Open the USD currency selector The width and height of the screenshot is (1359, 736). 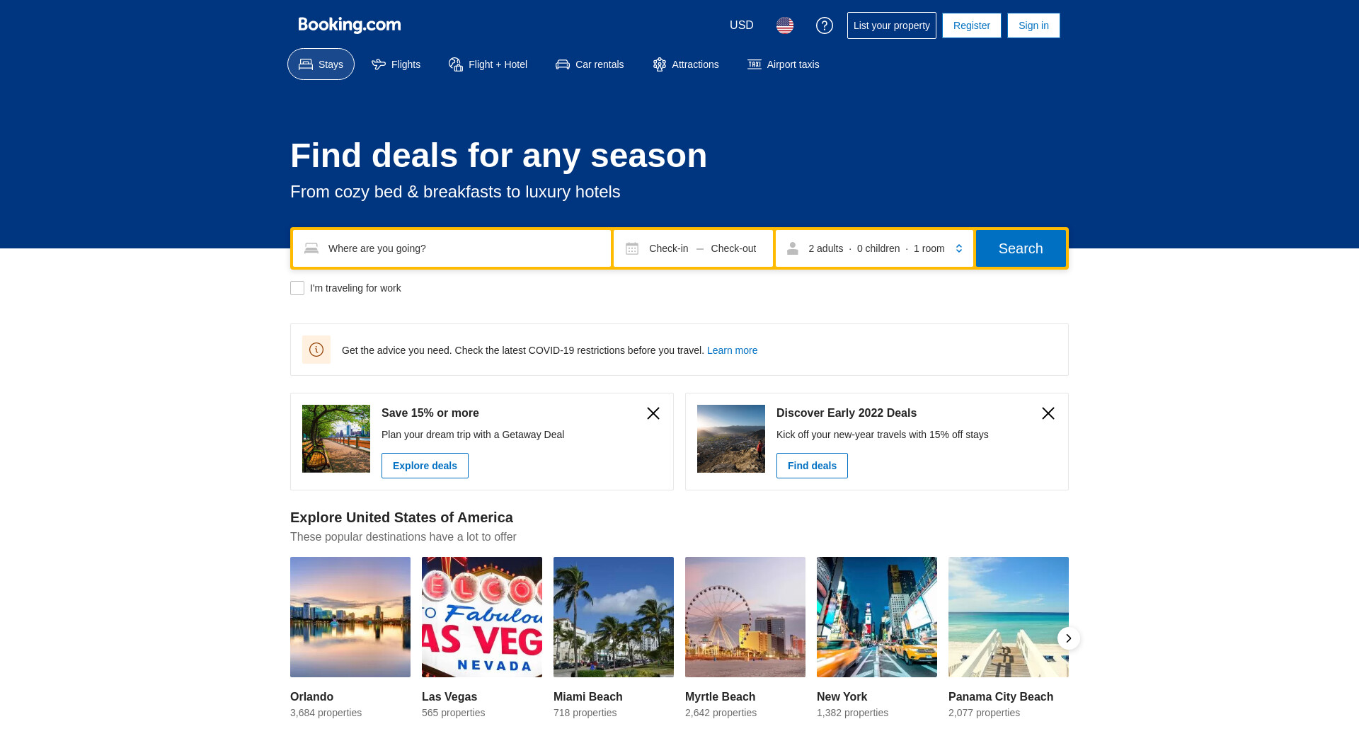741,25
